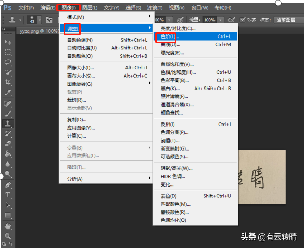Select the Pen tool

click(x=8, y=185)
